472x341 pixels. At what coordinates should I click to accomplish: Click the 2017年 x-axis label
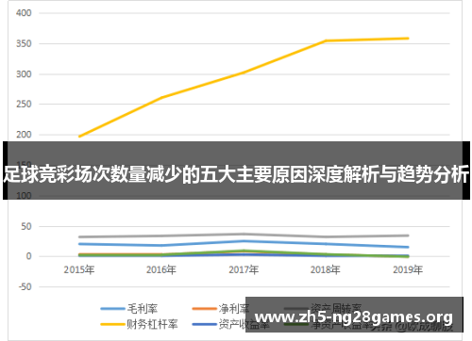(x=244, y=269)
